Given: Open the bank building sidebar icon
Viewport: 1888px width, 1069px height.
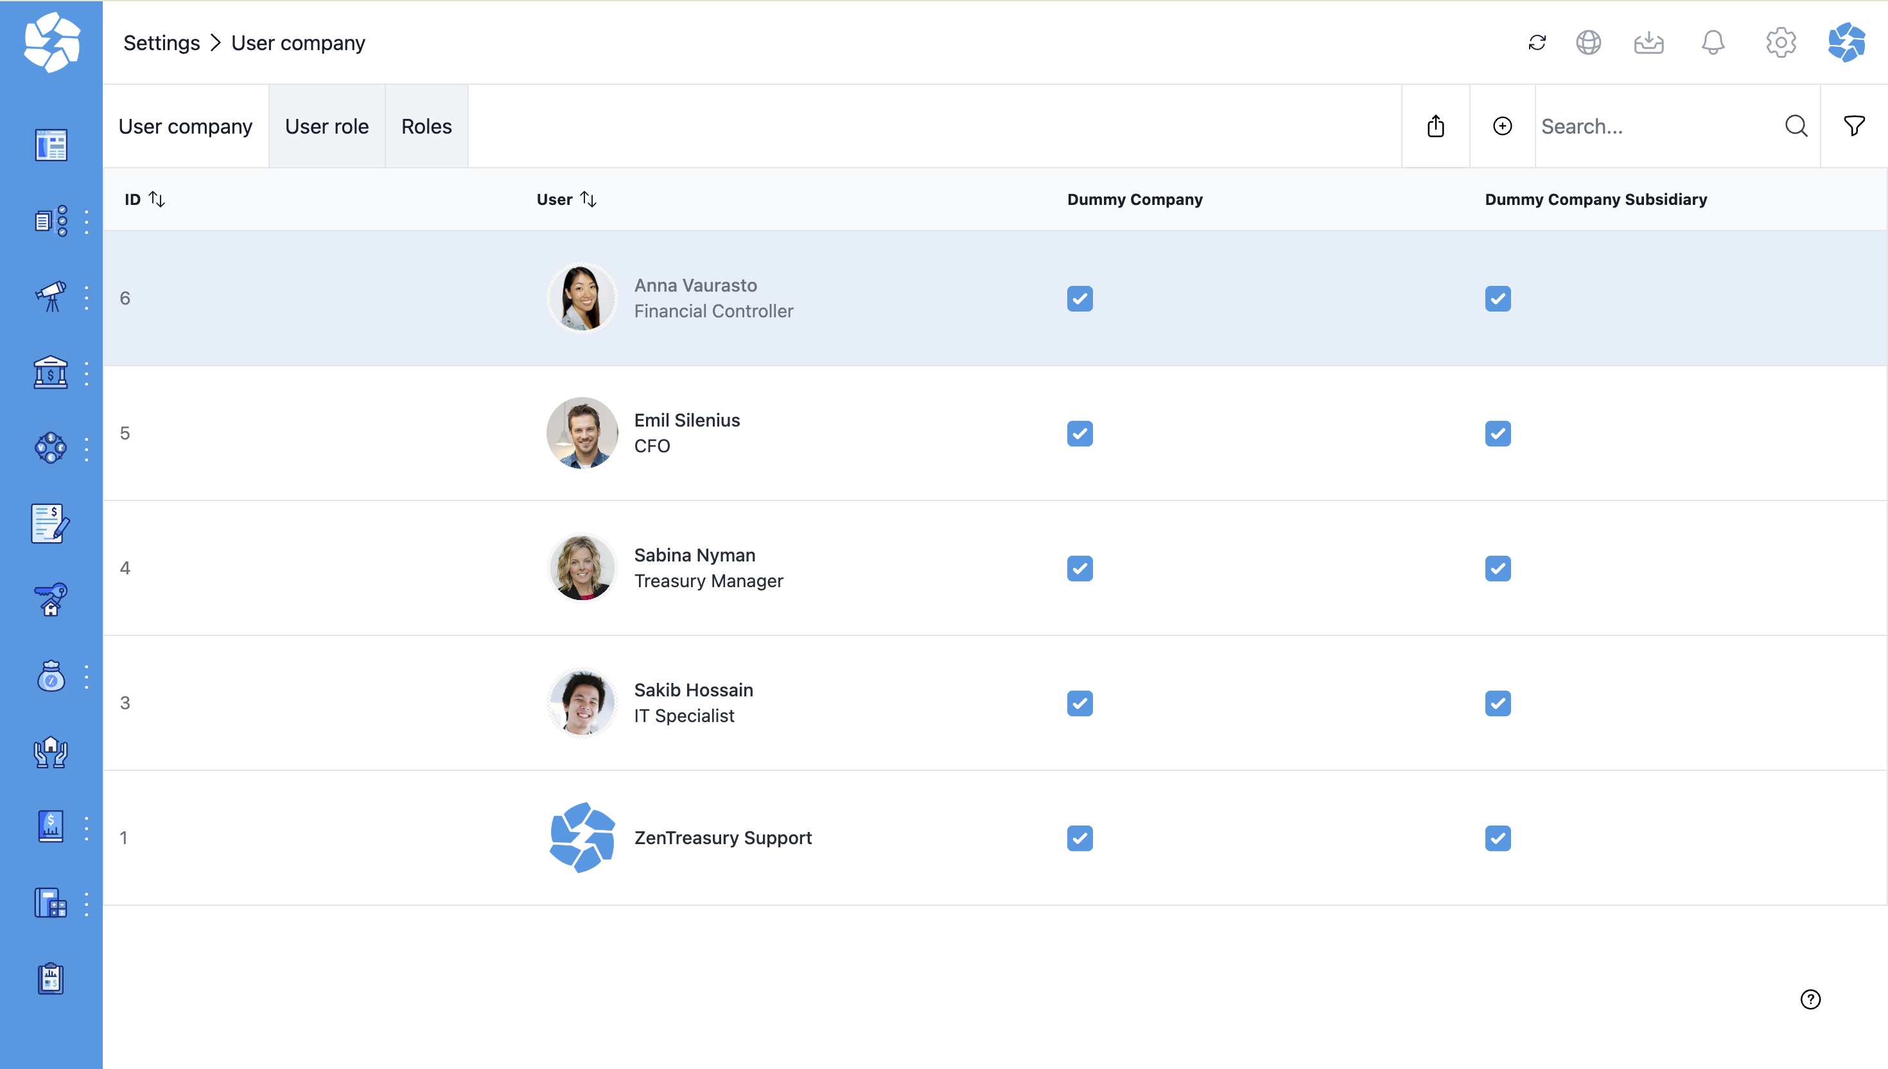Looking at the screenshot, I should click(x=51, y=373).
